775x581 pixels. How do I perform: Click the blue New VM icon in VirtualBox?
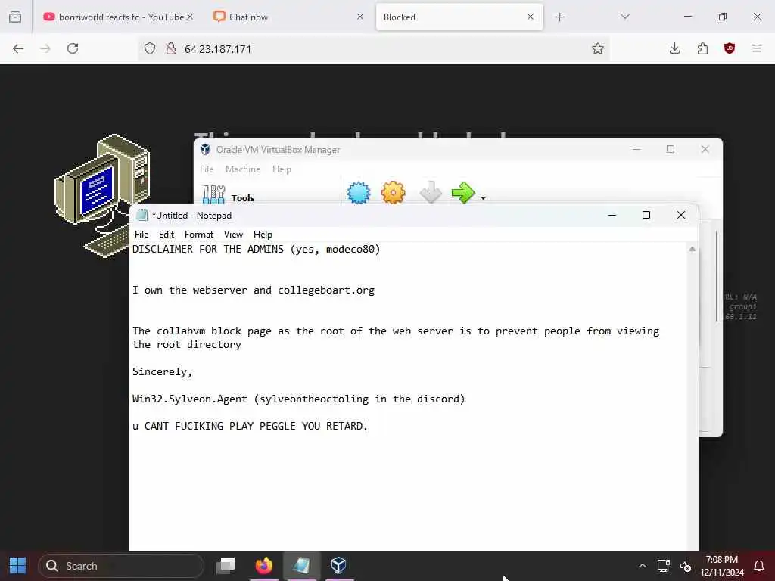pos(358,192)
